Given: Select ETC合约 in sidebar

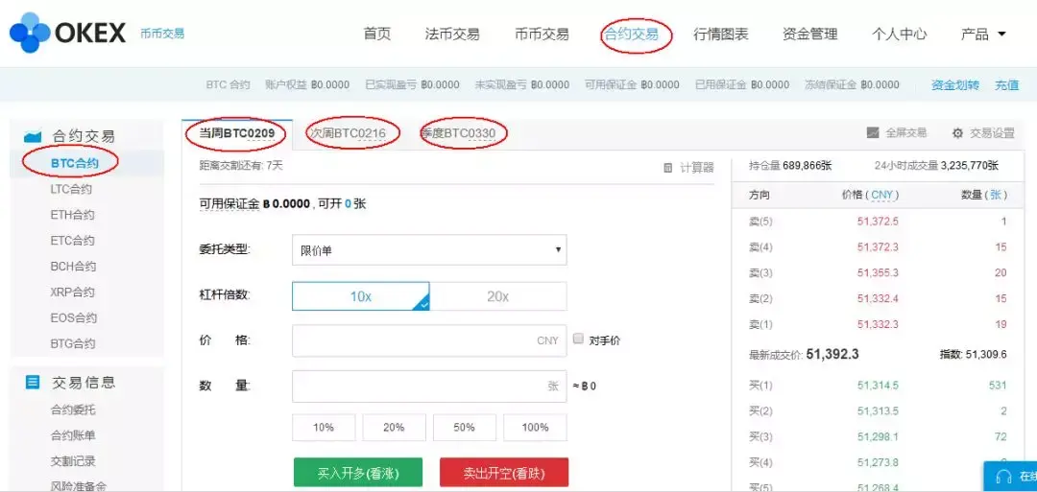Looking at the screenshot, I should pyautogui.click(x=72, y=241).
